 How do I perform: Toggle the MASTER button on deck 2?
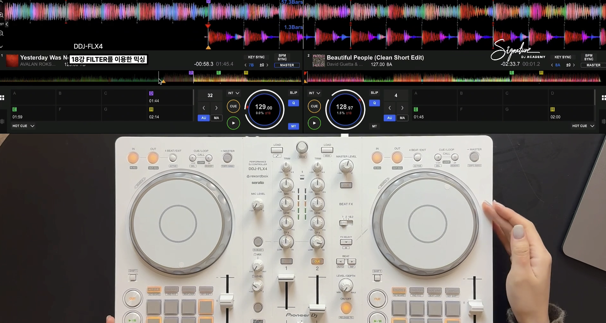[x=593, y=65]
